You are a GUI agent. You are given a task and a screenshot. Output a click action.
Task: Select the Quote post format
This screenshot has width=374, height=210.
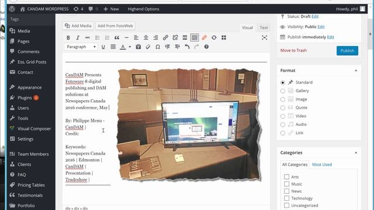(x=283, y=108)
